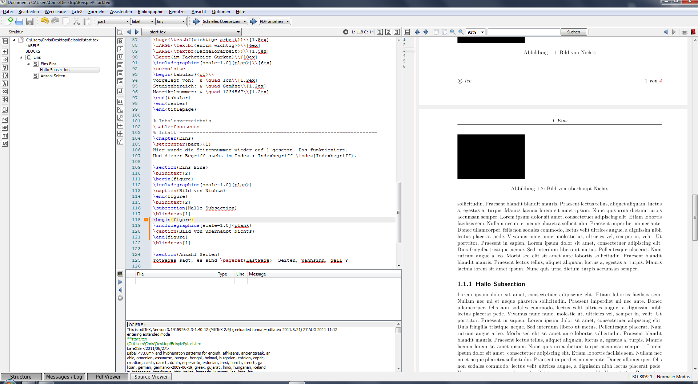The height and width of the screenshot is (384, 698).
Task: Print the PDF using printer icon
Action: [x=684, y=32]
